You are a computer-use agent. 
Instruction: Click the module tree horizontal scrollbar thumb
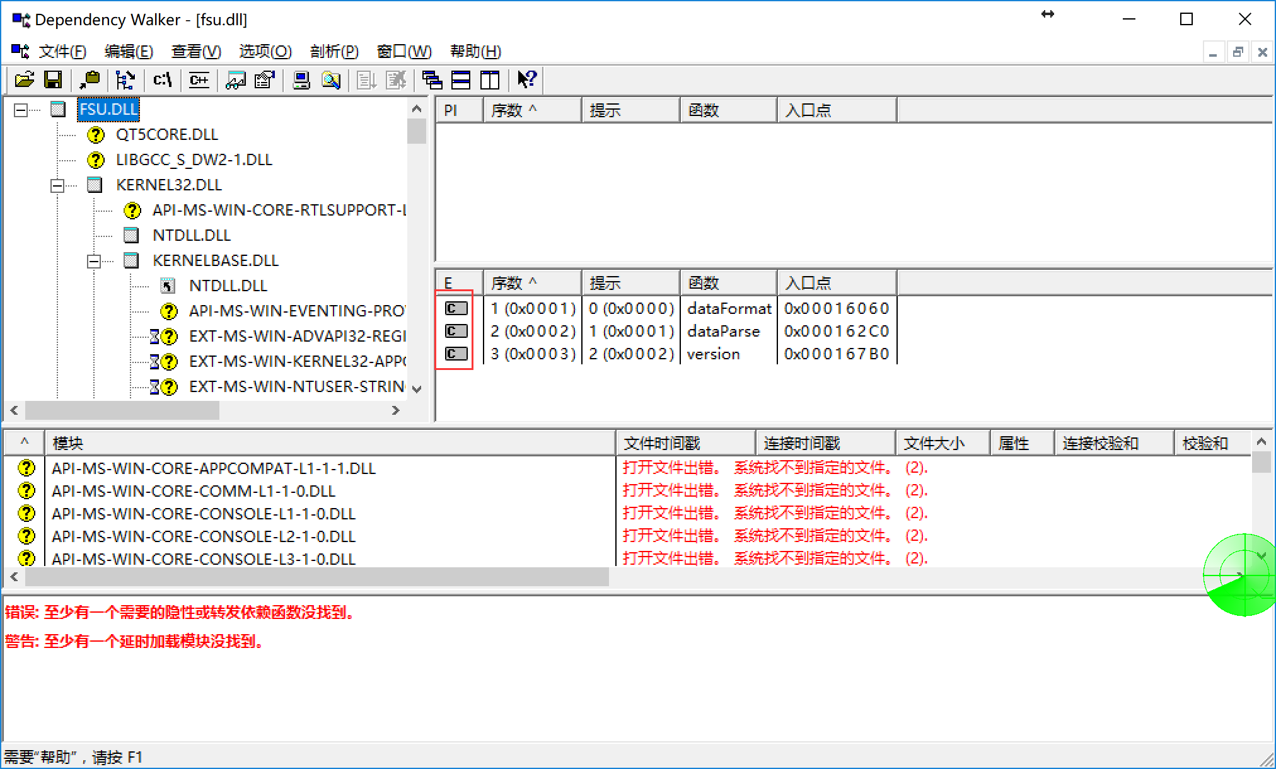coord(122,410)
